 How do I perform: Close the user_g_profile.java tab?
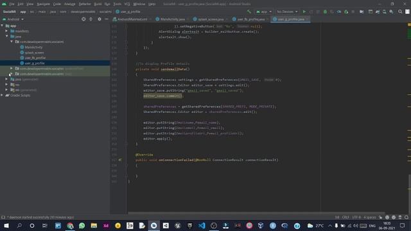click(x=308, y=19)
